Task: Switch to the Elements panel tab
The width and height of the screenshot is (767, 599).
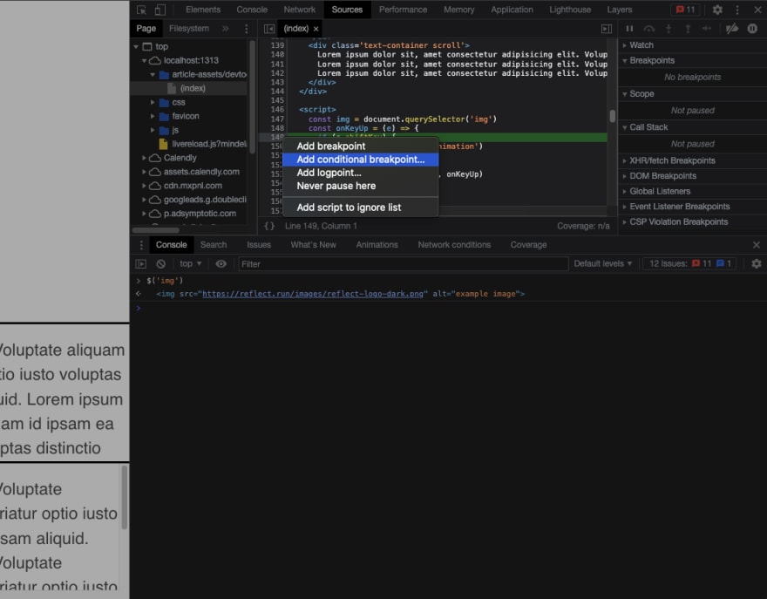Action: [x=203, y=10]
